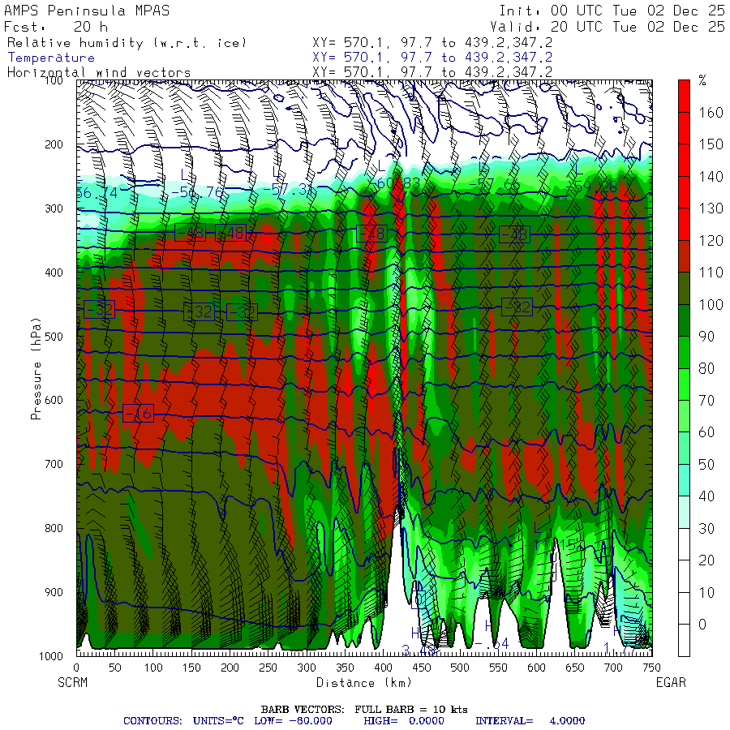Click the "Distance (km)" horizontal axis label
Viewport: 730px width, 730px height.
coord(364,682)
